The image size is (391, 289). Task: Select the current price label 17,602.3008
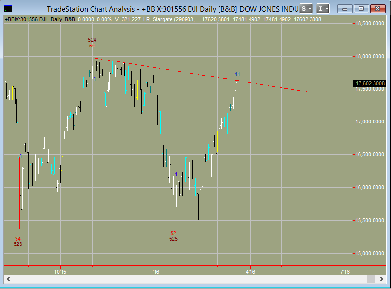(x=370, y=83)
